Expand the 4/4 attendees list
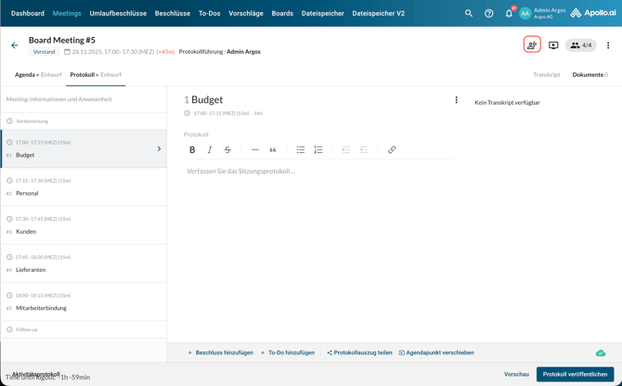The height and width of the screenshot is (386, 622). [581, 45]
